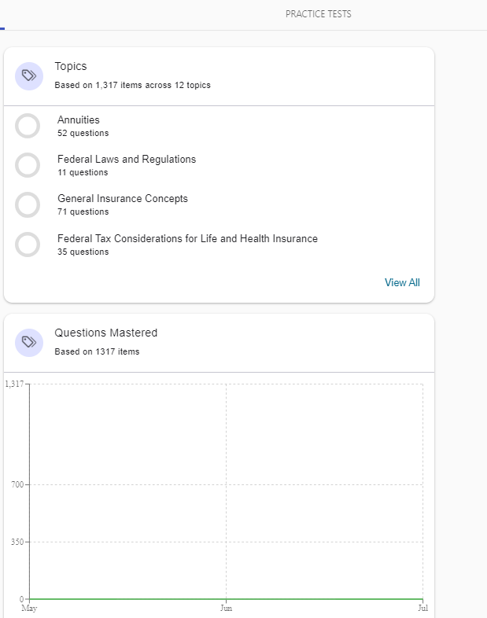The image size is (487, 618).
Task: Select Federal Tax Considerations for Life and Health Insurance
Action: pos(187,238)
